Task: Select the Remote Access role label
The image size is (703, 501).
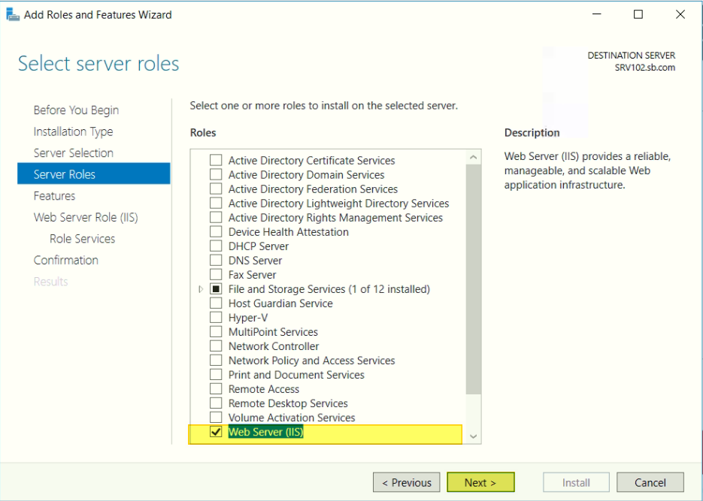Action: tap(264, 389)
